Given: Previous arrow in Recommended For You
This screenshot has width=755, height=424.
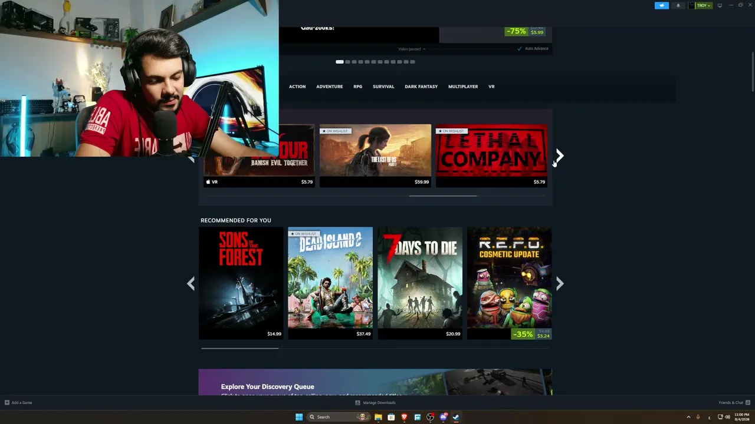Looking at the screenshot, I should (191, 284).
